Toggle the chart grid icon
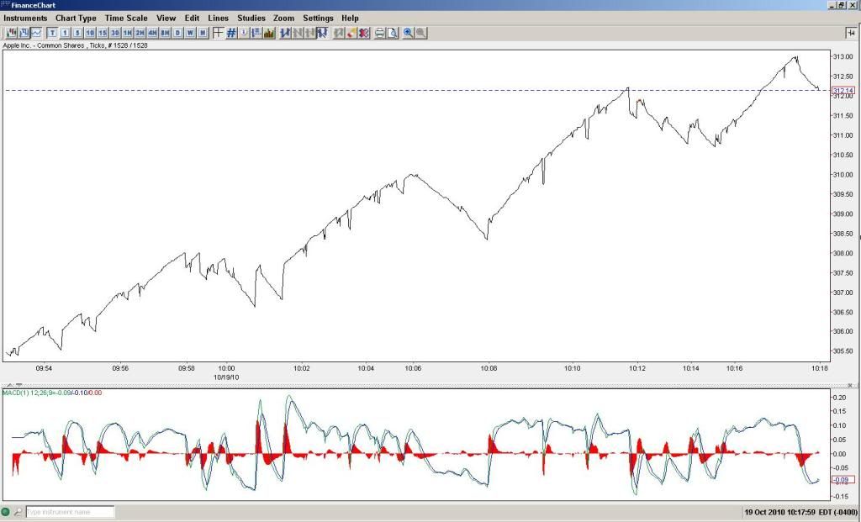 [230, 33]
